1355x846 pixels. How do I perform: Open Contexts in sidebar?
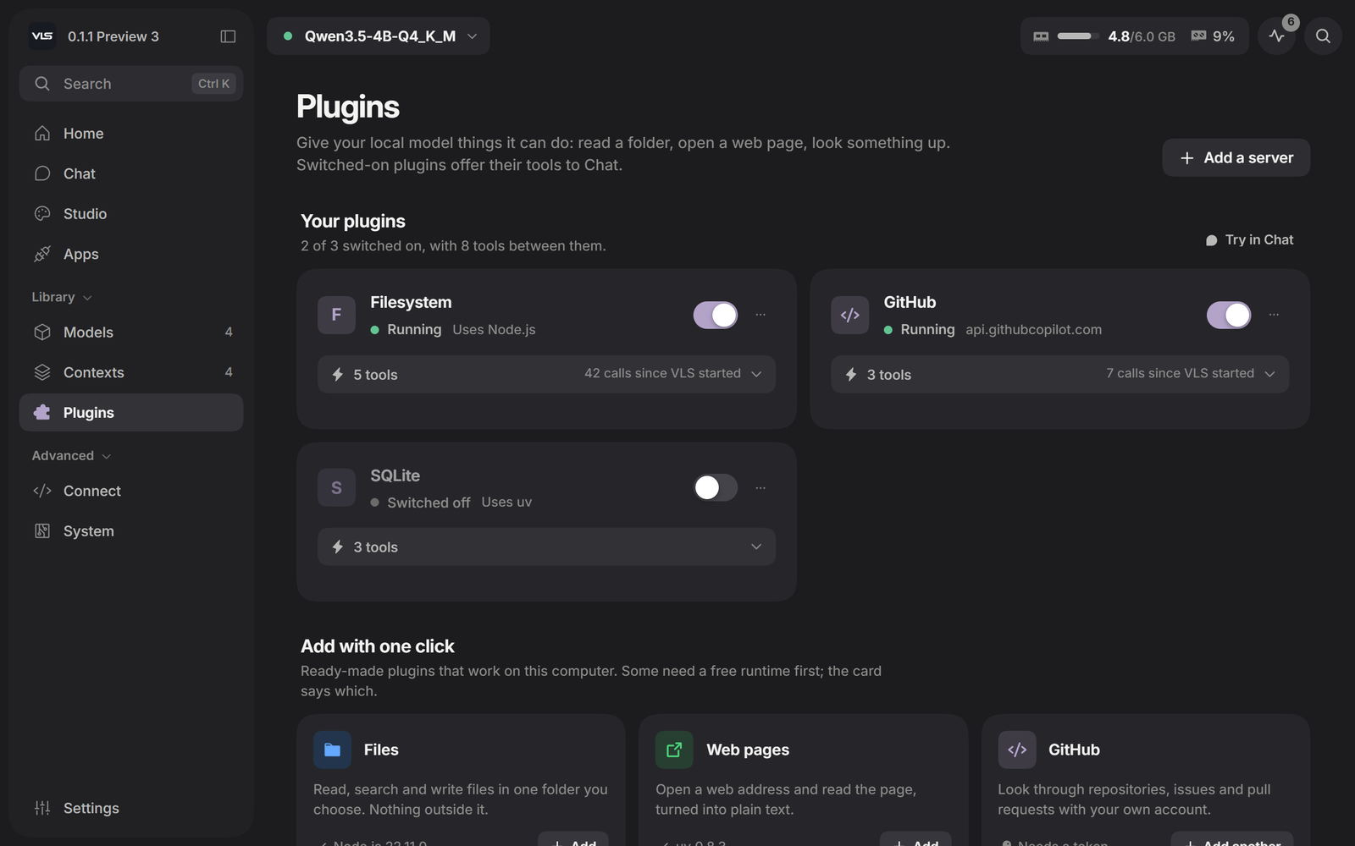click(x=131, y=372)
